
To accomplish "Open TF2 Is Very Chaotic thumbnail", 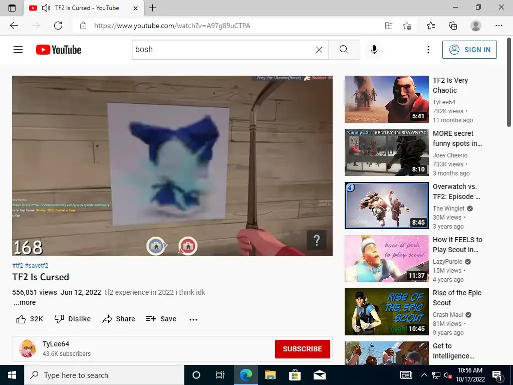I will pos(386,99).
